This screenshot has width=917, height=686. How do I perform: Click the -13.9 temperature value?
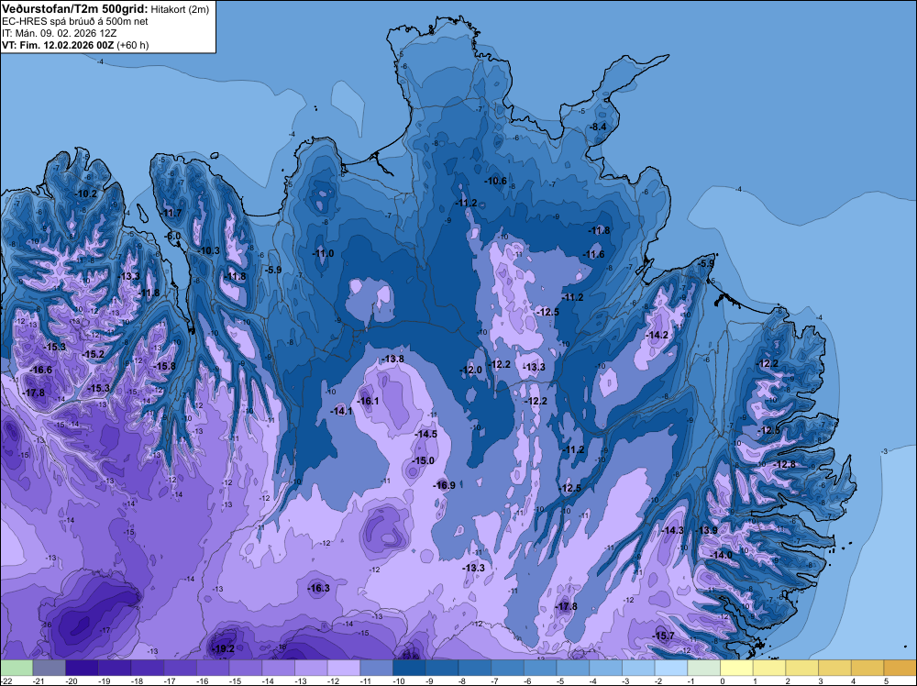706,530
